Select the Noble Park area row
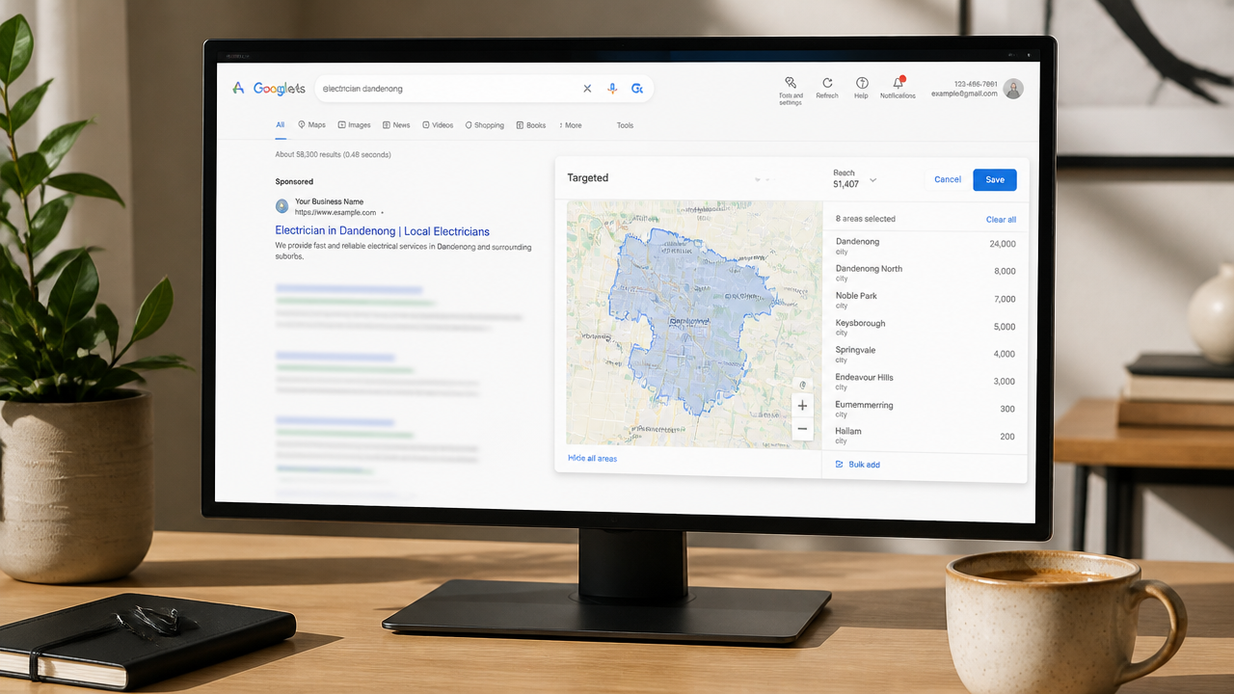 tap(925, 300)
